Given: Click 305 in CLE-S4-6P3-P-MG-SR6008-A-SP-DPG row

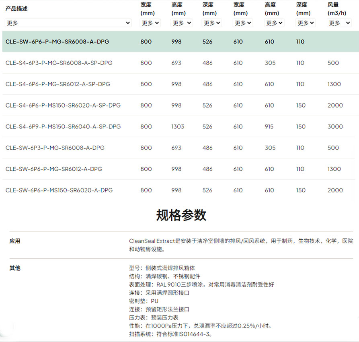Looking at the screenshot, I should [x=270, y=63].
